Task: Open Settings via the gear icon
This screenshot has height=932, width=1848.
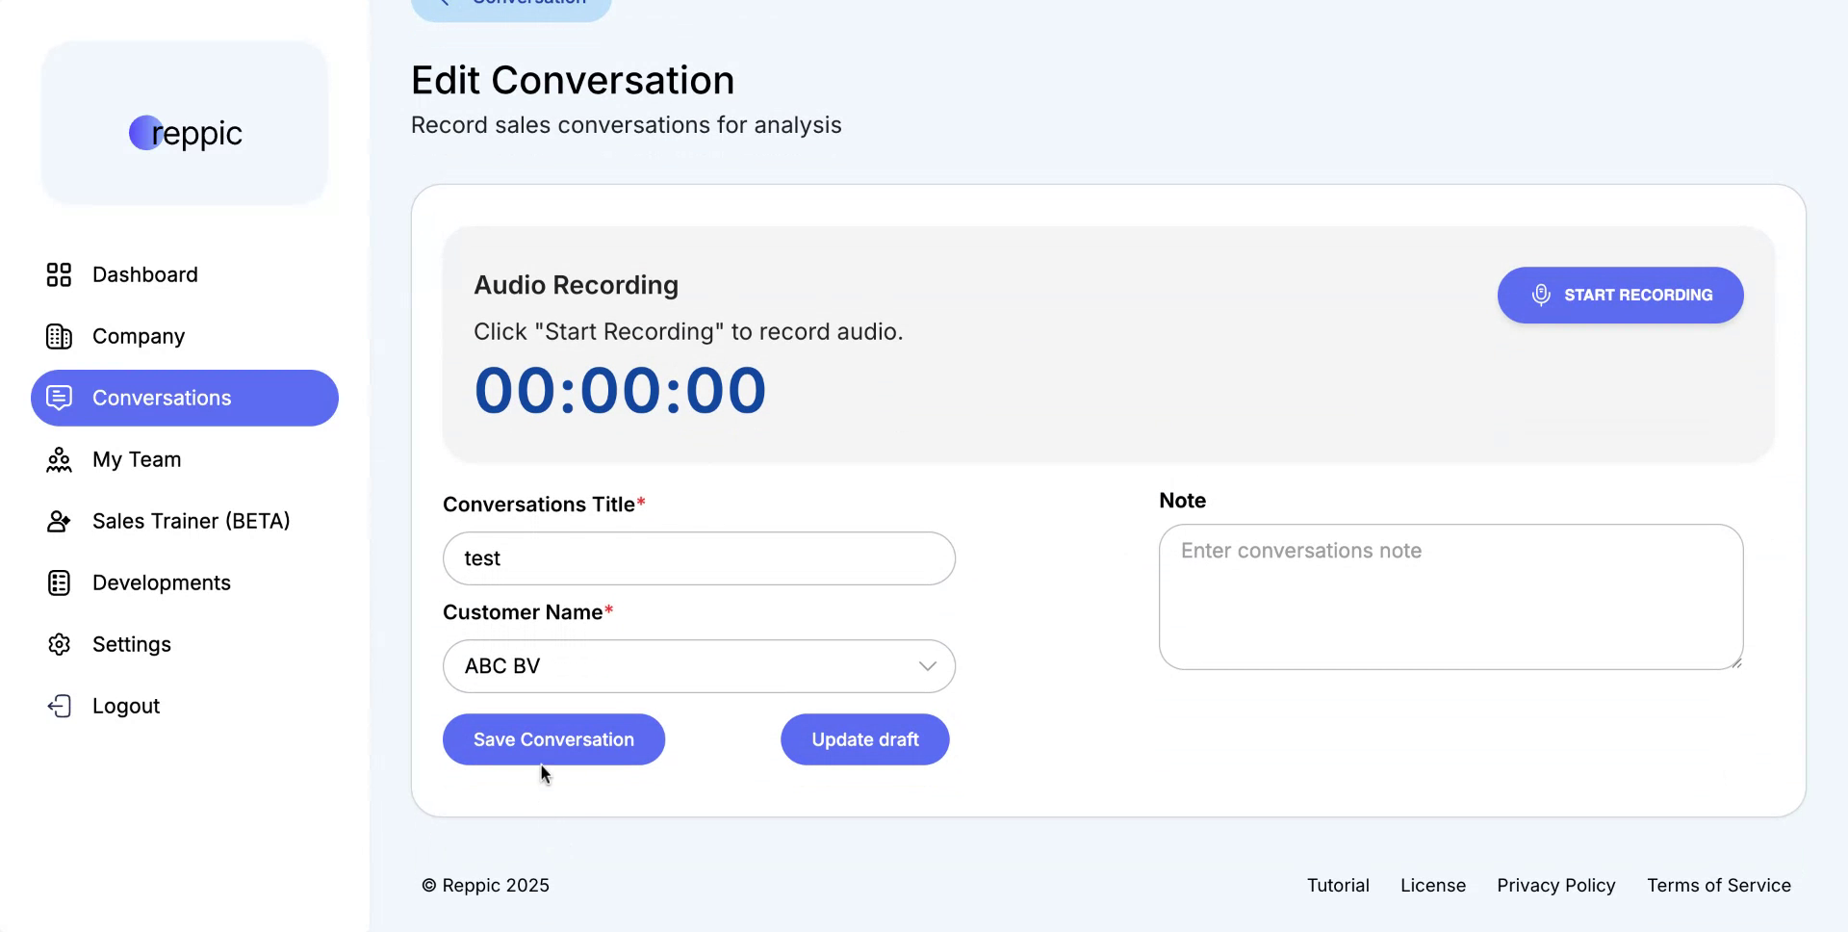Action: coord(59,644)
